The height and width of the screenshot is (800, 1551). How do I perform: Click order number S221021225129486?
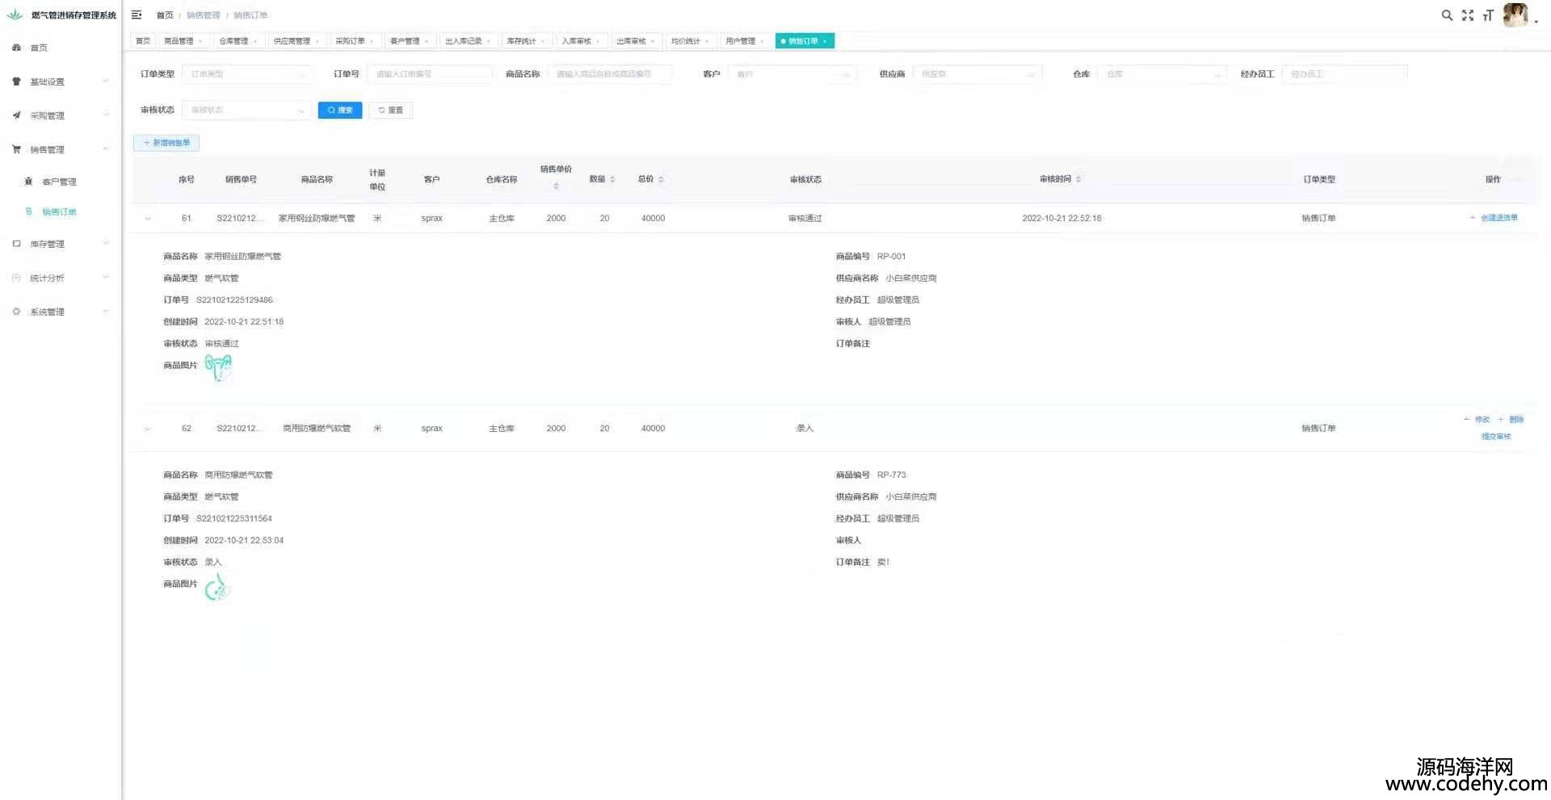click(234, 300)
